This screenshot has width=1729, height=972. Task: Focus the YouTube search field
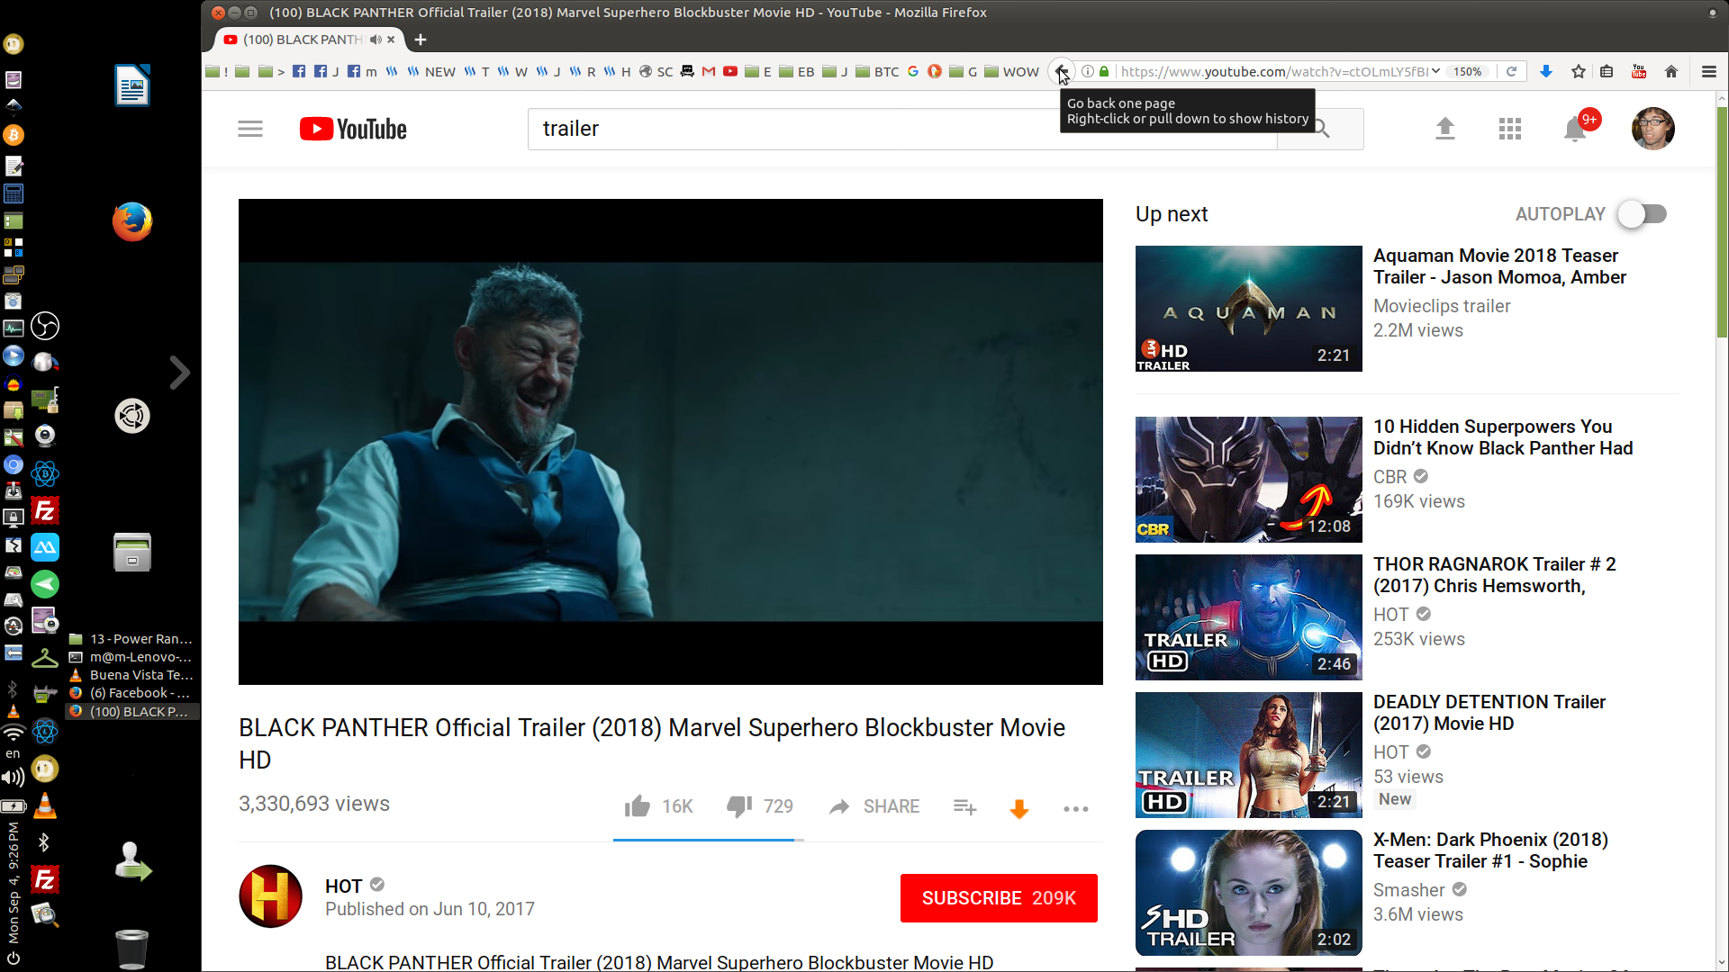click(901, 129)
